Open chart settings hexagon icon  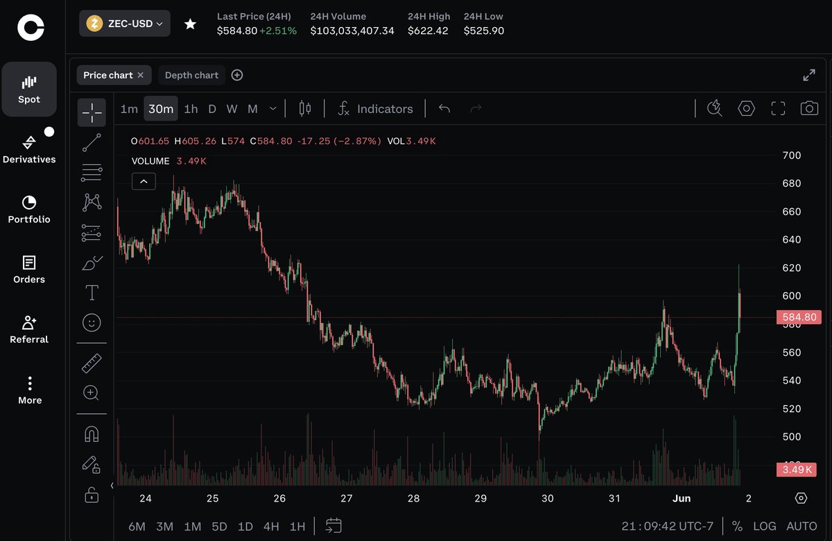coord(746,108)
